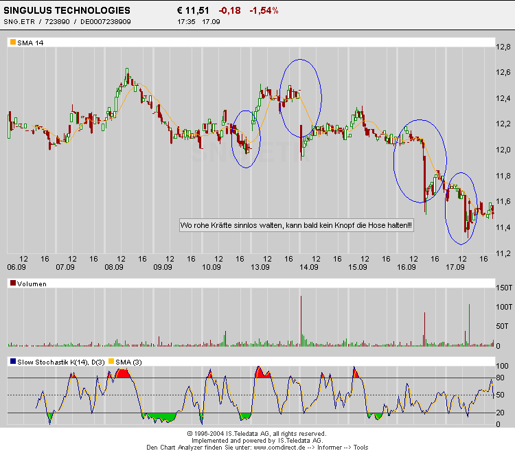The height and width of the screenshot is (451, 515).
Task: Click the 13.09 date label
Action: tap(260, 267)
